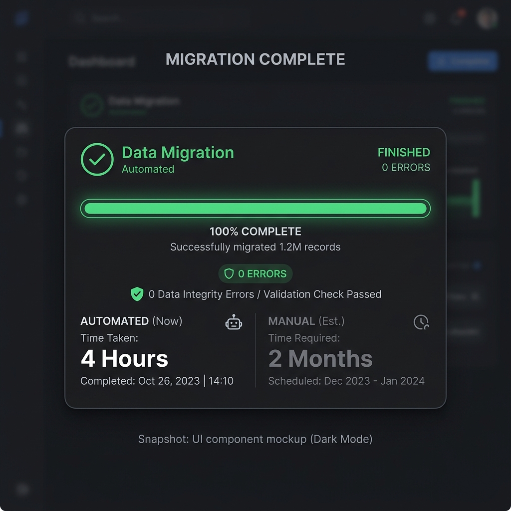Click the FINISHED status label
The height and width of the screenshot is (511, 511).
click(404, 152)
